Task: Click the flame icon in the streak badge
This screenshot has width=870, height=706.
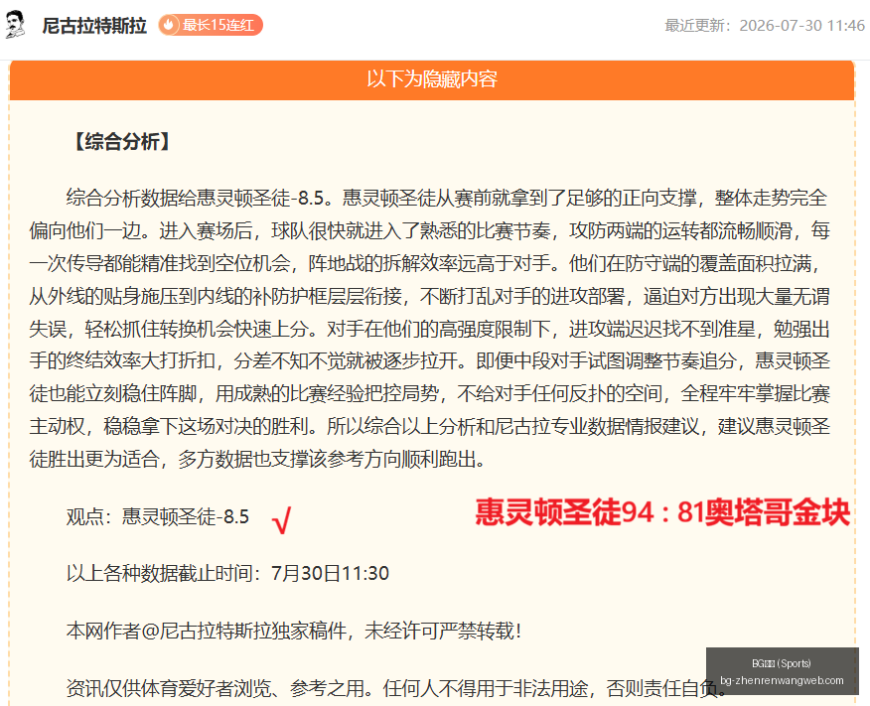Action: (x=169, y=25)
